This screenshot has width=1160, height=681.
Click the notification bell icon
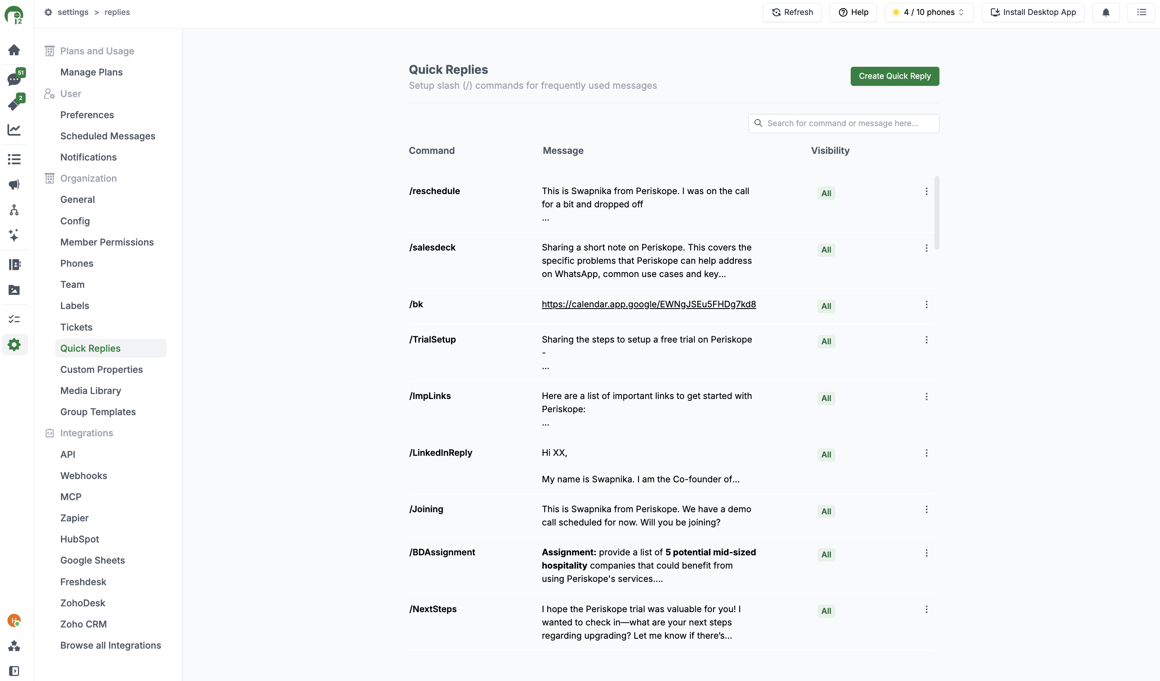coord(1106,12)
